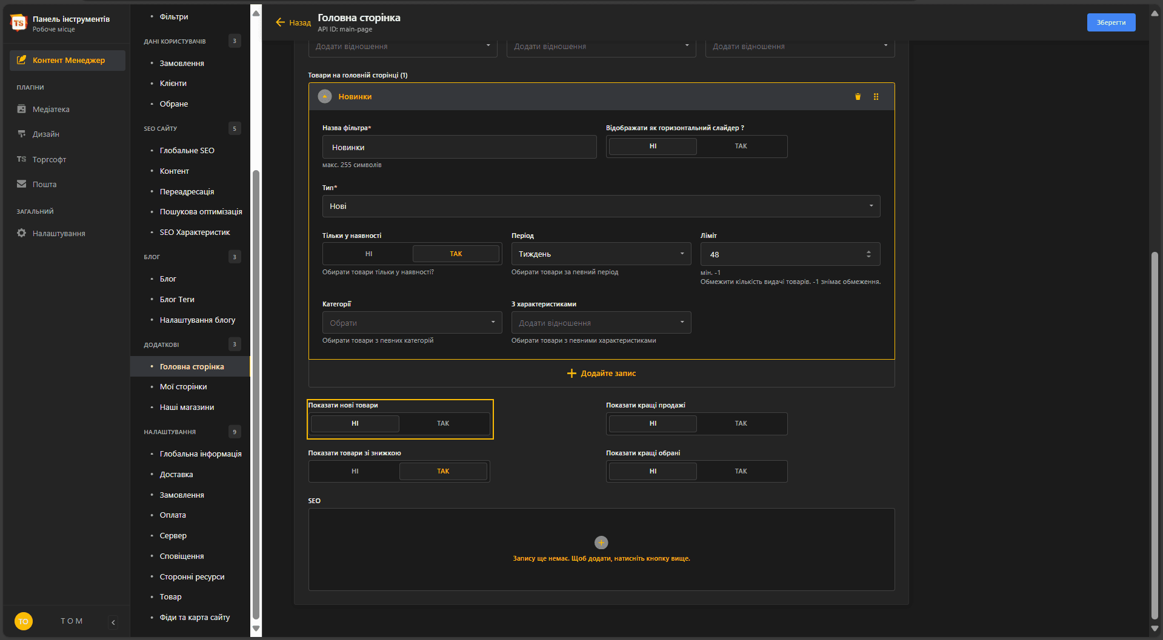Open Налаштування gear icon
Screen dimensions: 1163x640
coord(22,233)
